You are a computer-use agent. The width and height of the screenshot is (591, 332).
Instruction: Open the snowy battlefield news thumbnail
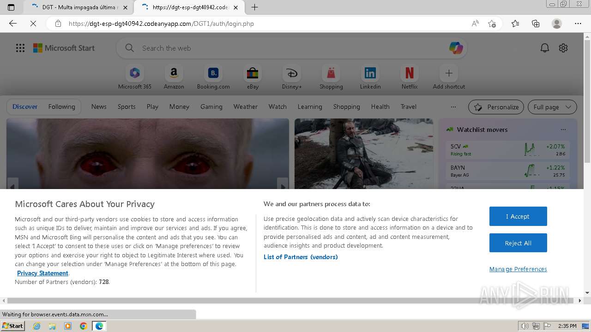[x=364, y=154]
